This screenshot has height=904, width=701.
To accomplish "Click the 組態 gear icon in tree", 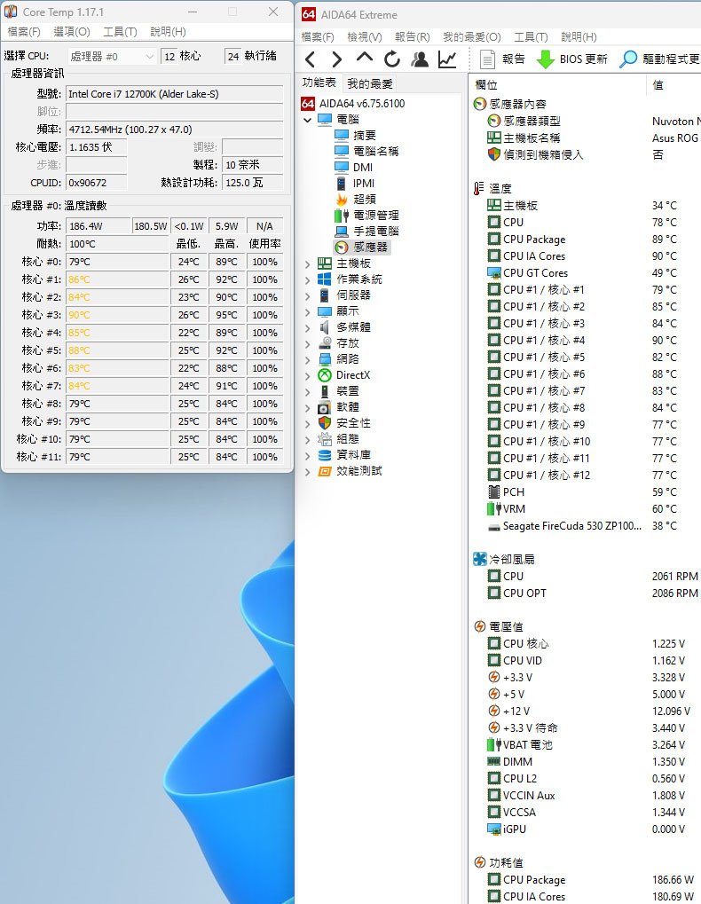I will [325, 439].
